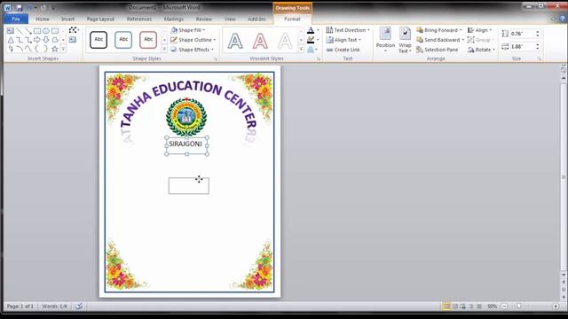Expand the Insert Shapes gallery
The height and width of the screenshot is (319, 568).
pyautogui.click(x=63, y=49)
